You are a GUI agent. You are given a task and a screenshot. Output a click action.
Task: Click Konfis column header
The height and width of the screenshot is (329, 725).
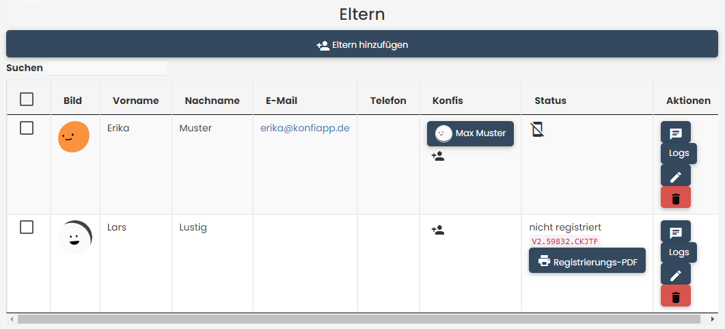[448, 101]
